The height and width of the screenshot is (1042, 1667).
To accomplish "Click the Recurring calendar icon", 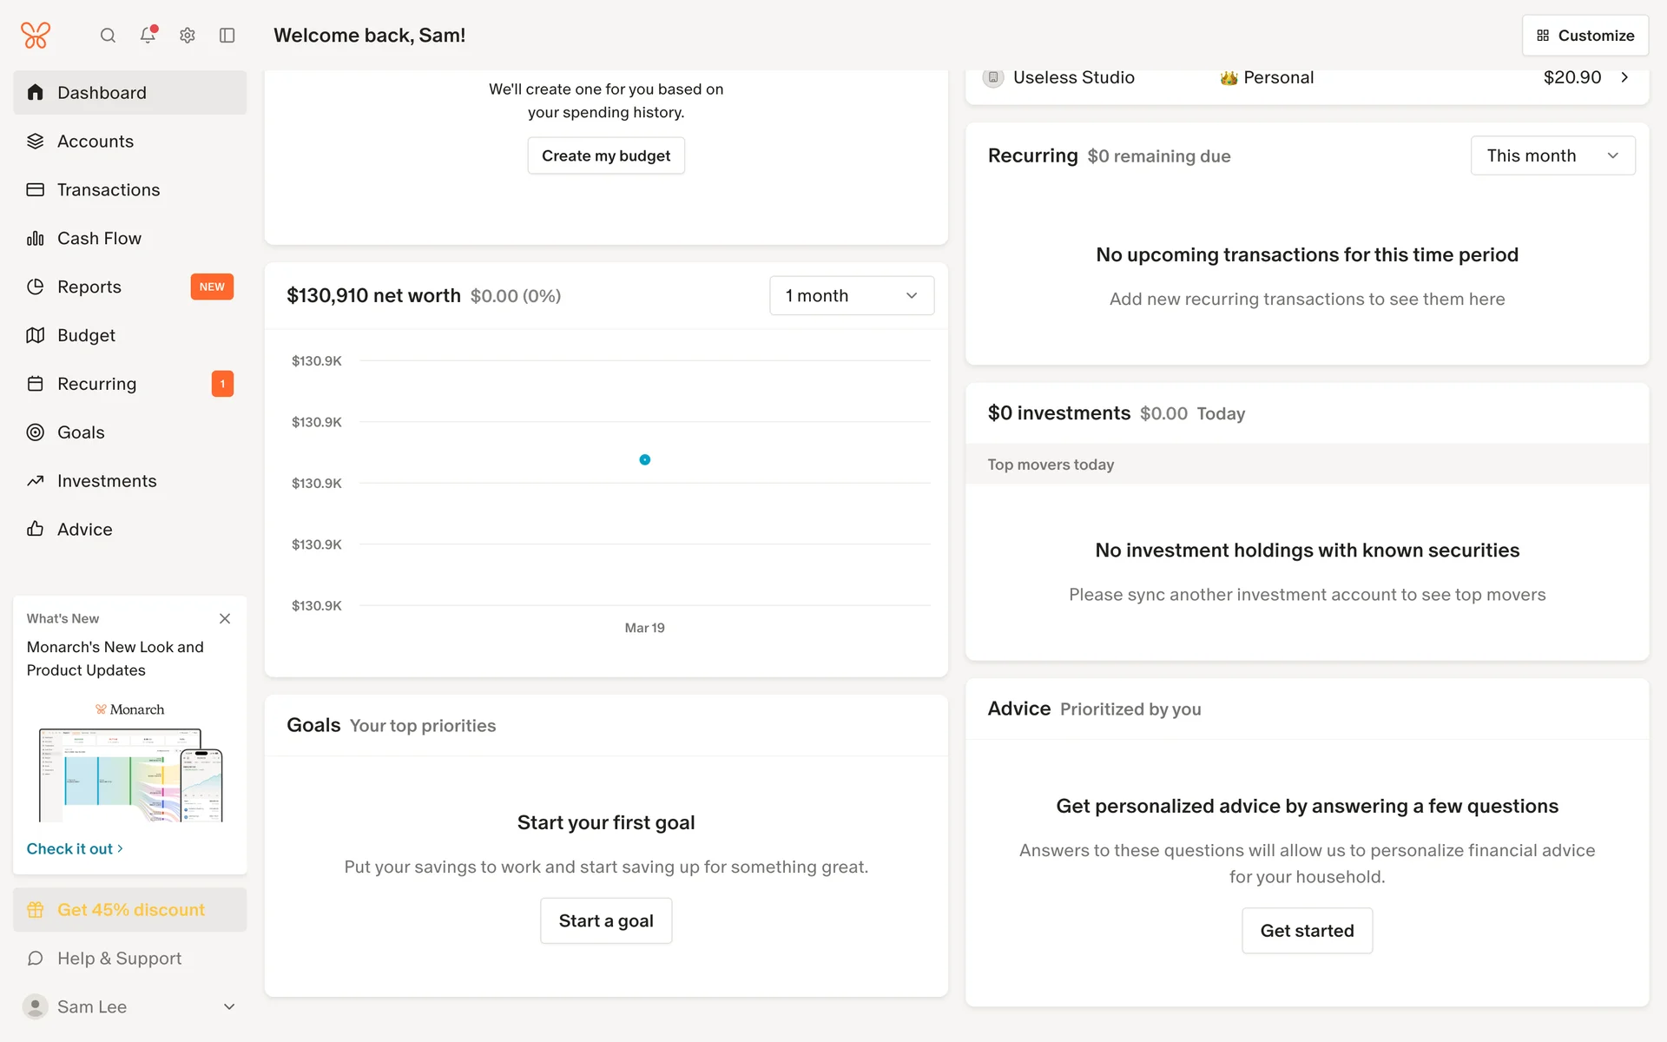I will 36,384.
